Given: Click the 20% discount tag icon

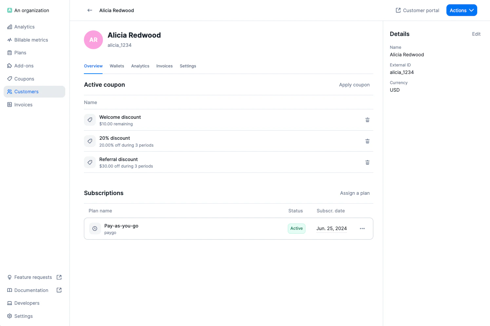Looking at the screenshot, I should coord(90,141).
